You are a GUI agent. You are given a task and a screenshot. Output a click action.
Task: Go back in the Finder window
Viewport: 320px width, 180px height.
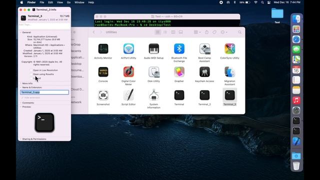click(93, 32)
